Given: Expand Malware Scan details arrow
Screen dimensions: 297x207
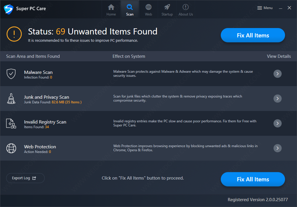Looking at the screenshot, I should pos(277,74).
